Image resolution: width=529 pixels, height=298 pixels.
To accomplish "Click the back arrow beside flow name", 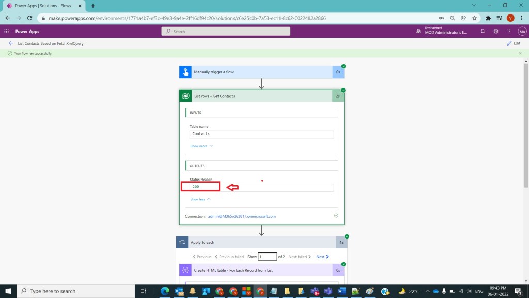I will (x=11, y=43).
